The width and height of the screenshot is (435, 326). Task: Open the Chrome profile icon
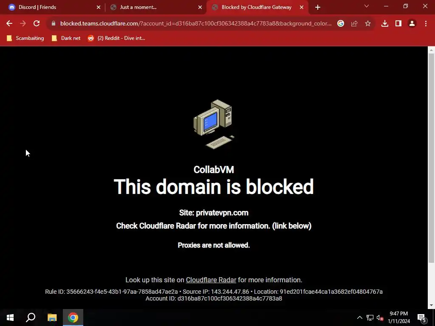click(x=412, y=24)
